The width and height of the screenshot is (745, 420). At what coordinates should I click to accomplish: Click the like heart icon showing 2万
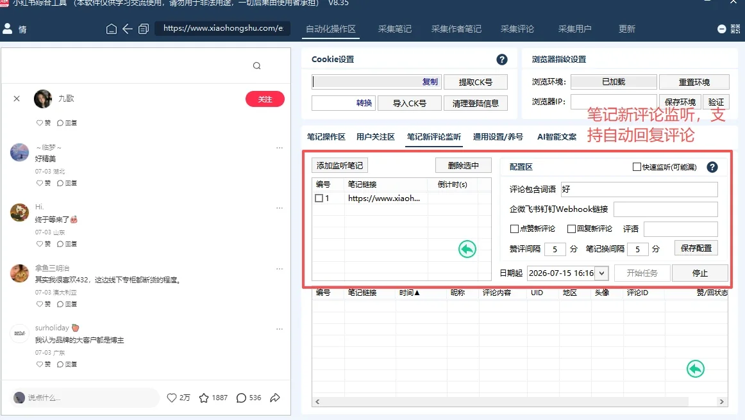[x=172, y=398]
